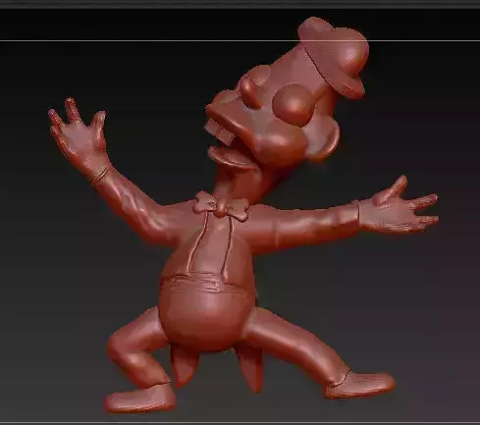This screenshot has width=480, height=425.
Task: Select the bow tie on the model
Action: coord(221,206)
